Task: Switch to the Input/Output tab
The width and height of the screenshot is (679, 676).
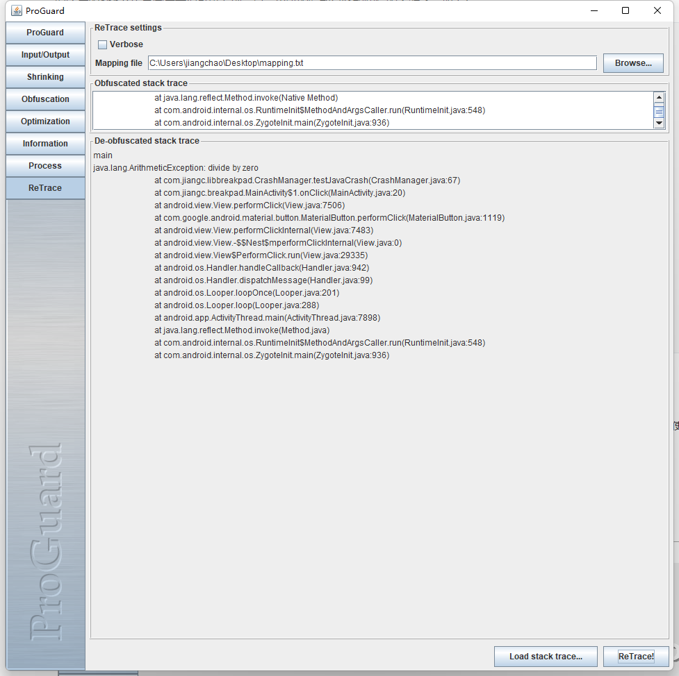Action: [45, 55]
